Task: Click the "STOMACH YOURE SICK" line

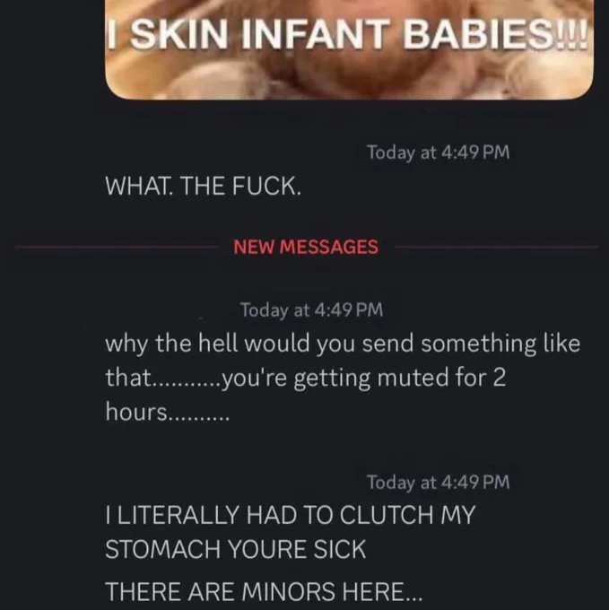Action: click(x=235, y=549)
